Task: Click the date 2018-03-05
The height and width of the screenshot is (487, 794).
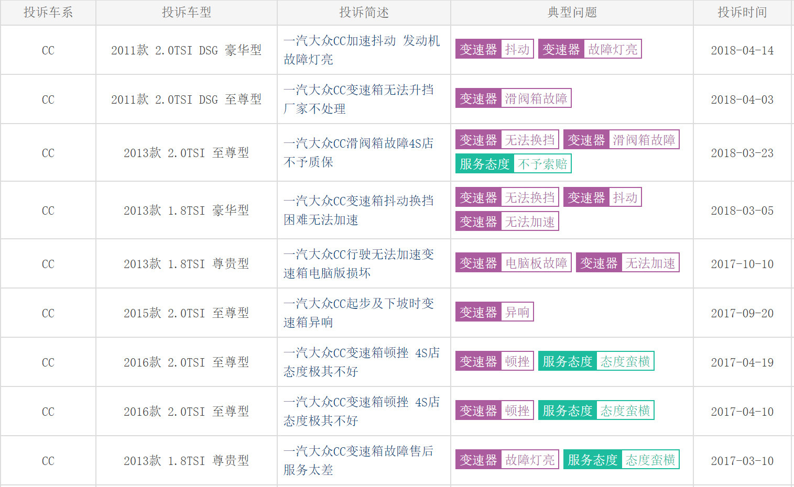Action: (742, 211)
